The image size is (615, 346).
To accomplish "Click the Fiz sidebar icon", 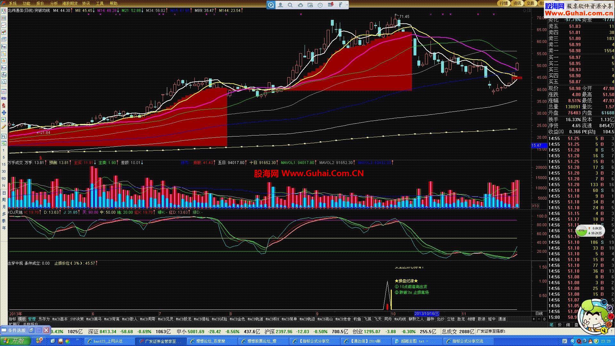I will coord(4,68).
